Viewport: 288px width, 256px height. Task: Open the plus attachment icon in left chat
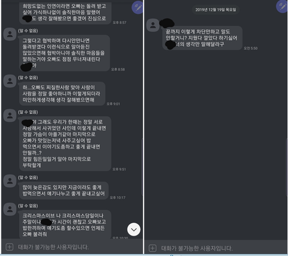(10, 247)
